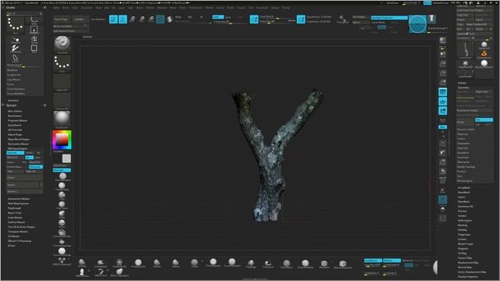The width and height of the screenshot is (500, 281).
Task: Activate Edit mode icon in top shelf
Action: point(113,19)
